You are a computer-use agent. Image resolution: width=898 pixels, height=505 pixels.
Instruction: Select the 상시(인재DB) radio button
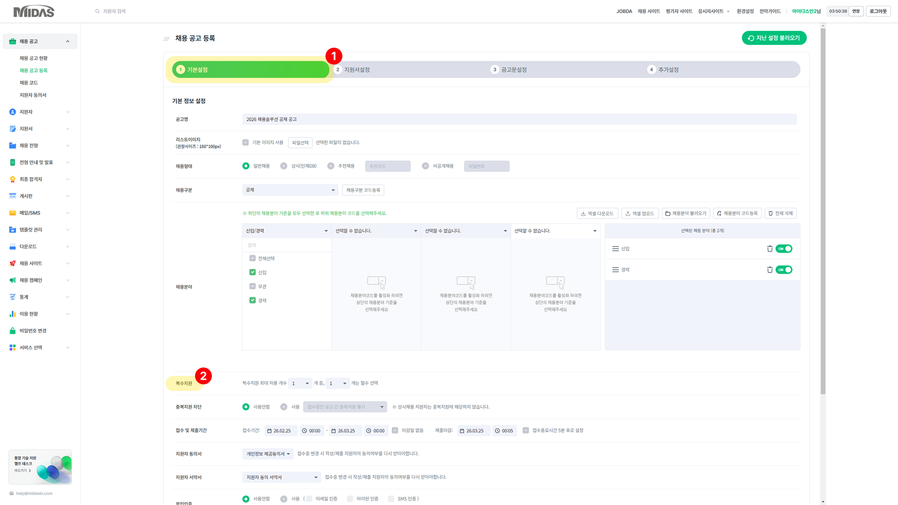283,166
